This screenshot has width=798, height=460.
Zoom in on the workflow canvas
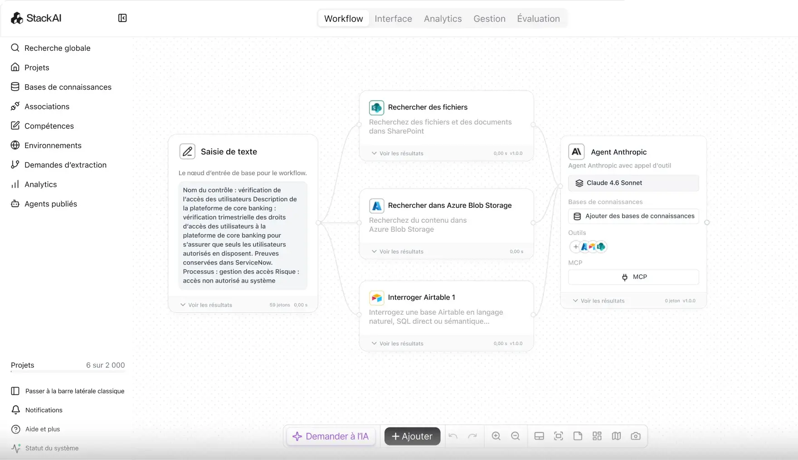[x=496, y=436]
